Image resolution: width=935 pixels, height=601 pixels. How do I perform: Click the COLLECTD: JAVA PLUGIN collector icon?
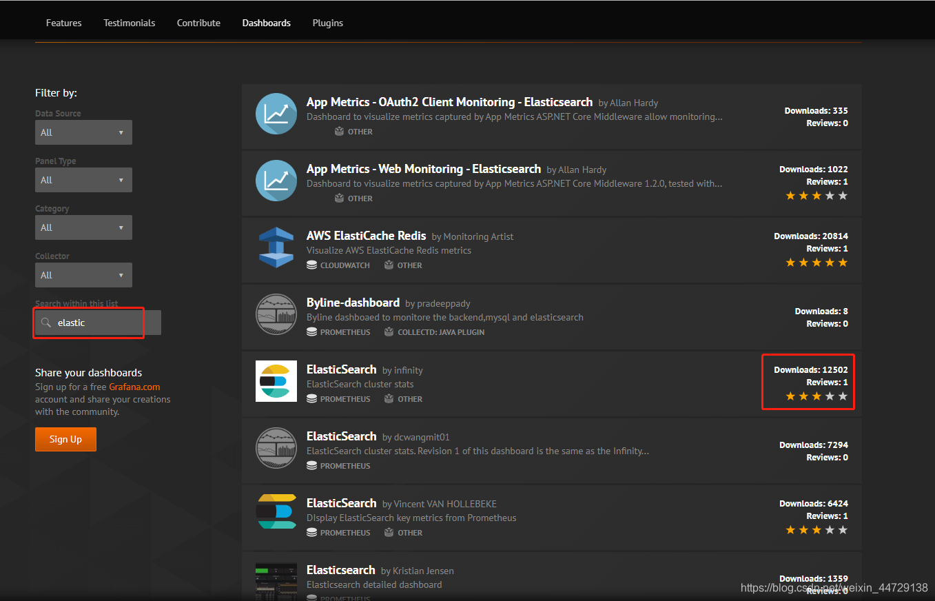389,332
